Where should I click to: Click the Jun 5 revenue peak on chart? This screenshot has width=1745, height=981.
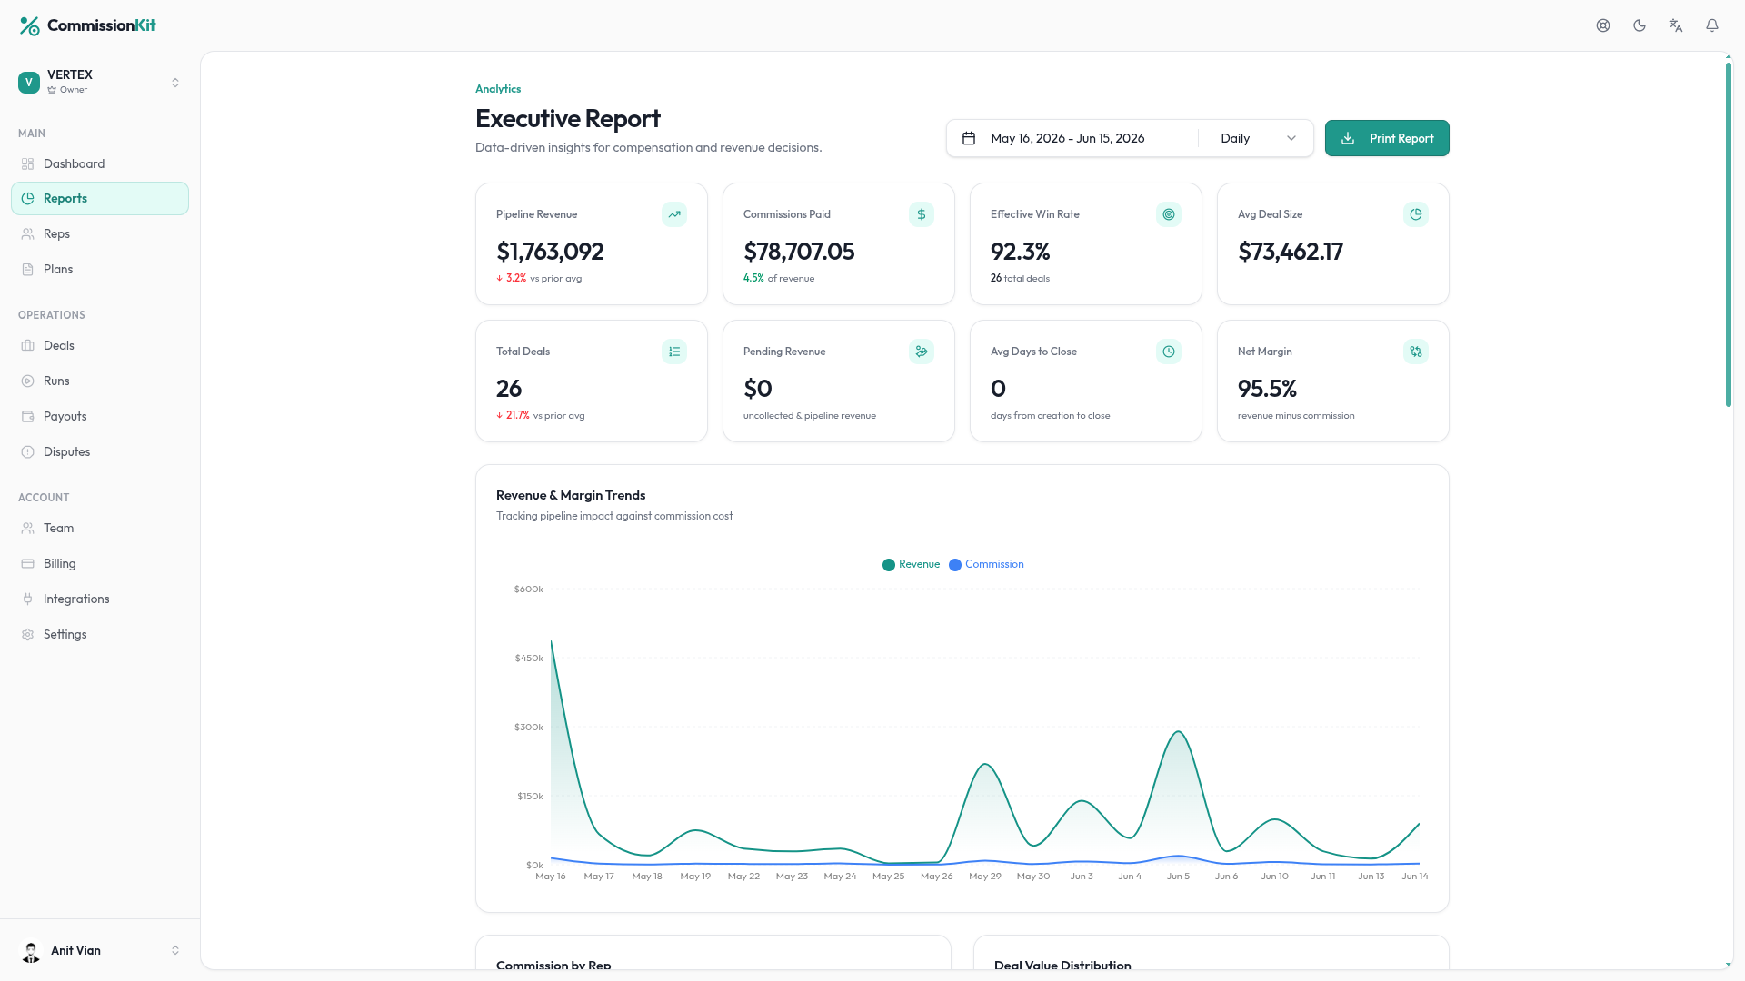tap(1178, 732)
